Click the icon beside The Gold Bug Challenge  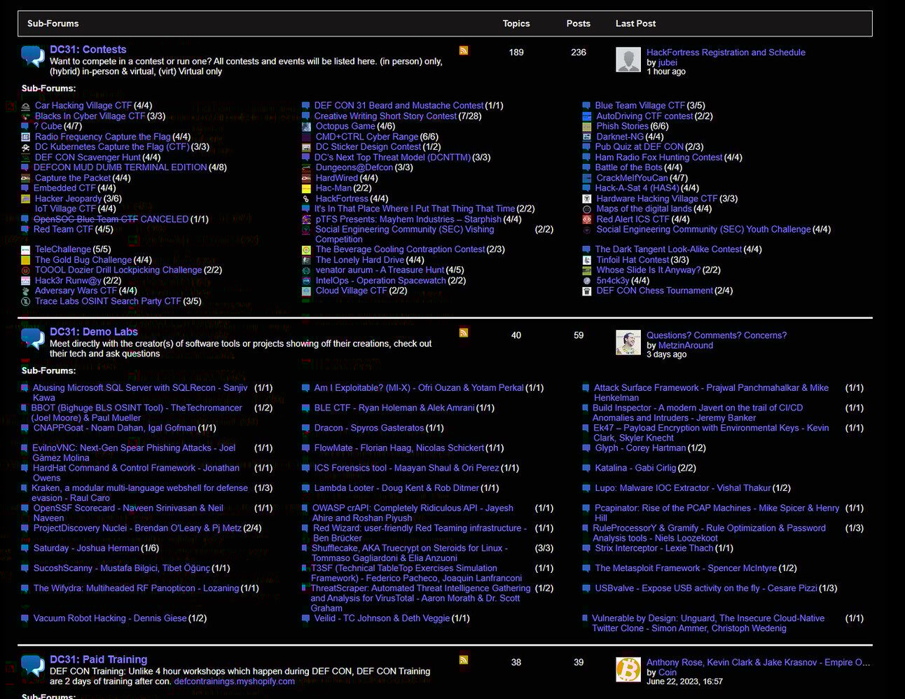tap(26, 260)
